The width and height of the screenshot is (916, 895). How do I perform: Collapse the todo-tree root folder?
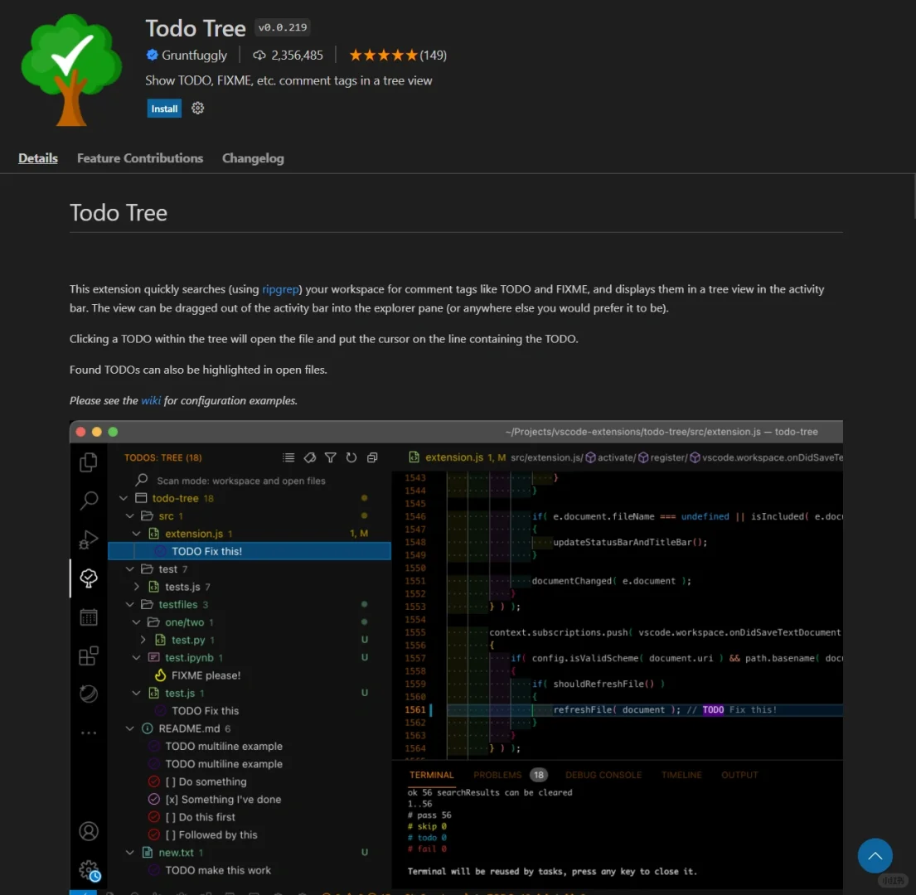(129, 497)
